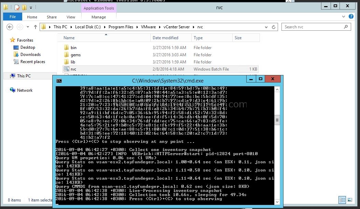This screenshot has width=360, height=209.
Task: Click '3/27/2016 3:03 AM' date of gems
Action: (x=169, y=55)
